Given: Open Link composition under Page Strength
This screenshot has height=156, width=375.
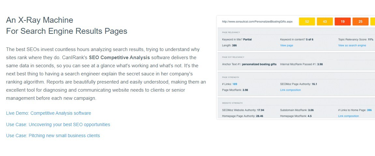Looking at the screenshot, I should pyautogui.click(x=290, y=90).
